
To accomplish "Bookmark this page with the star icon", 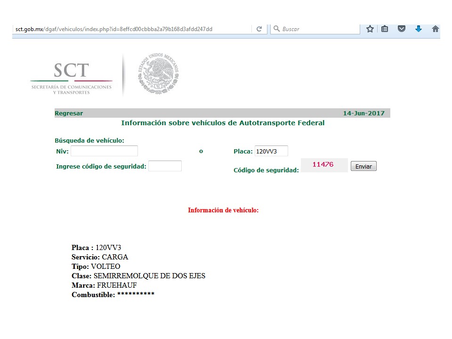I will 370,29.
